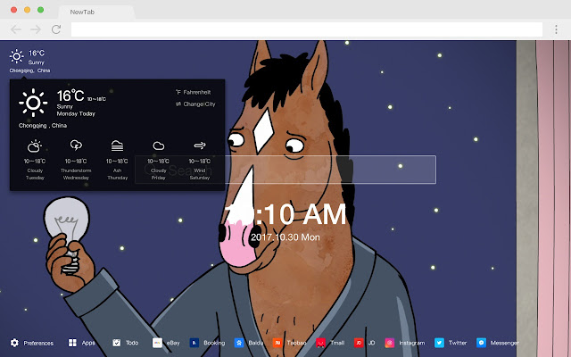571x357 pixels.
Task: Click the Baidu link text
Action: coord(256,343)
